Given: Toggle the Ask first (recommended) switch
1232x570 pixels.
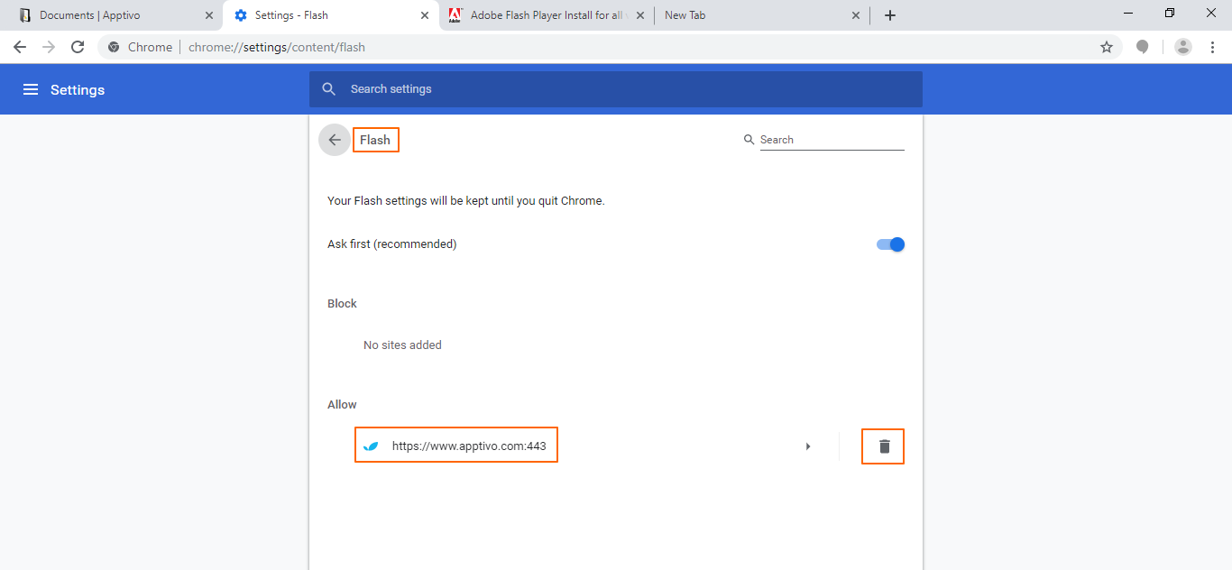Looking at the screenshot, I should [x=890, y=244].
